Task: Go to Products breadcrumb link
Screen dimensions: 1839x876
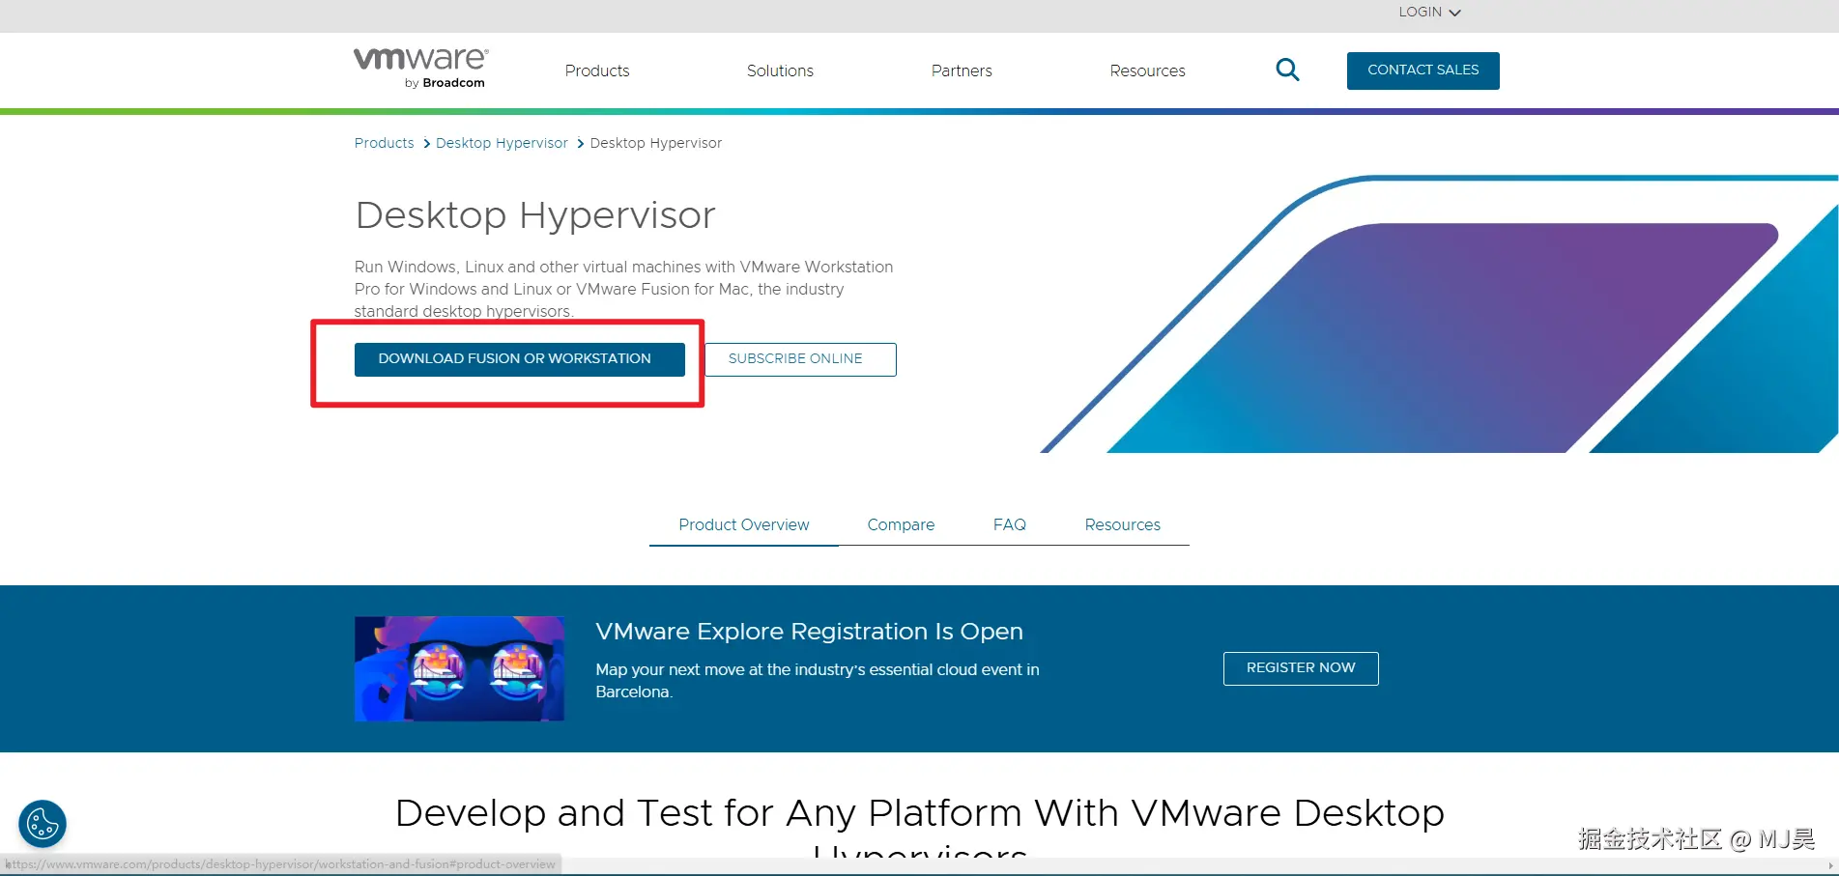Action: click(x=384, y=143)
